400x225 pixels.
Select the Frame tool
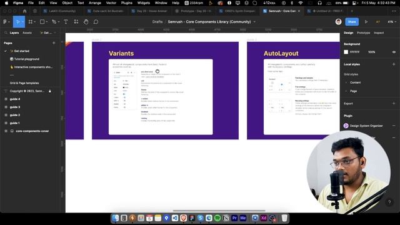pyautogui.click(x=31, y=22)
